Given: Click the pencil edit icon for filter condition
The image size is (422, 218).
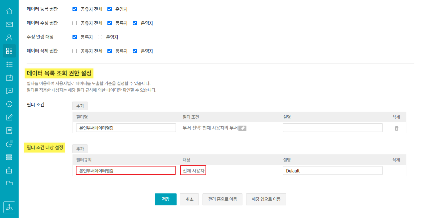Looking at the screenshot, I should click(x=242, y=128).
